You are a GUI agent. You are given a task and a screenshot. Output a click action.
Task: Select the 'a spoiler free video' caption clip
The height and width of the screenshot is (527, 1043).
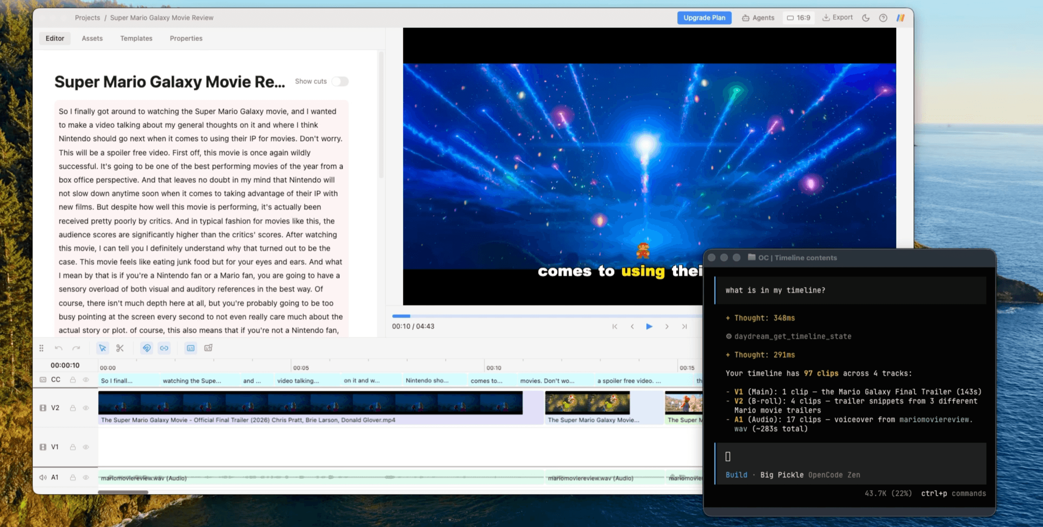click(644, 380)
